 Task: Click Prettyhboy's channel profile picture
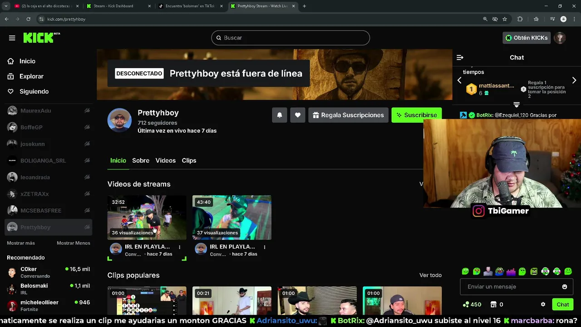(x=119, y=120)
